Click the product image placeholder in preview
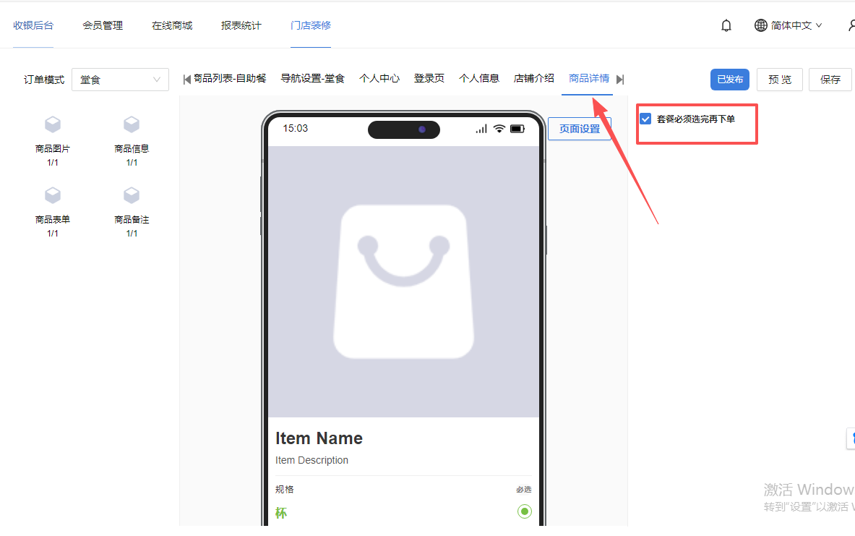The image size is (855, 536). point(403,281)
